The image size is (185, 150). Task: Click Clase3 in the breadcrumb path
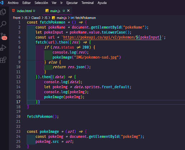pyautogui.click(x=36, y=18)
